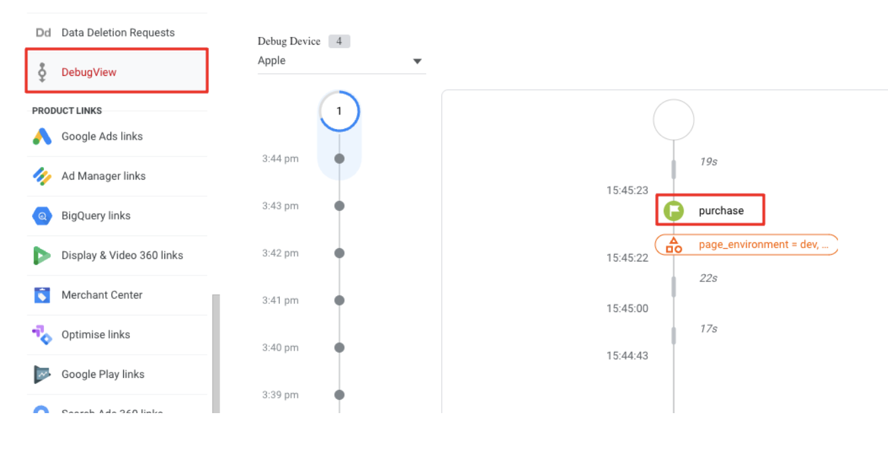Click the Optimise links icon

pyautogui.click(x=42, y=335)
